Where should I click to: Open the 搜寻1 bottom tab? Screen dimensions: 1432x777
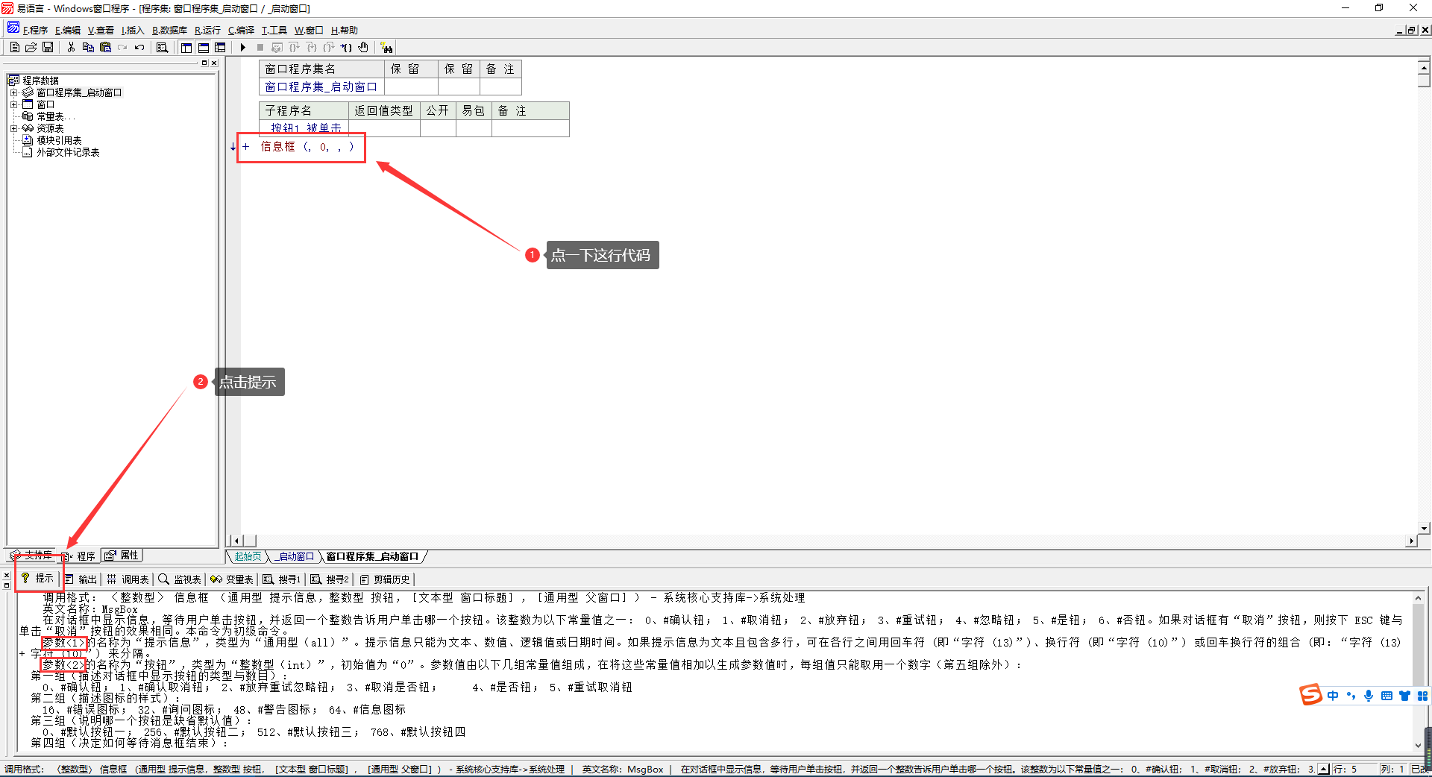281,579
